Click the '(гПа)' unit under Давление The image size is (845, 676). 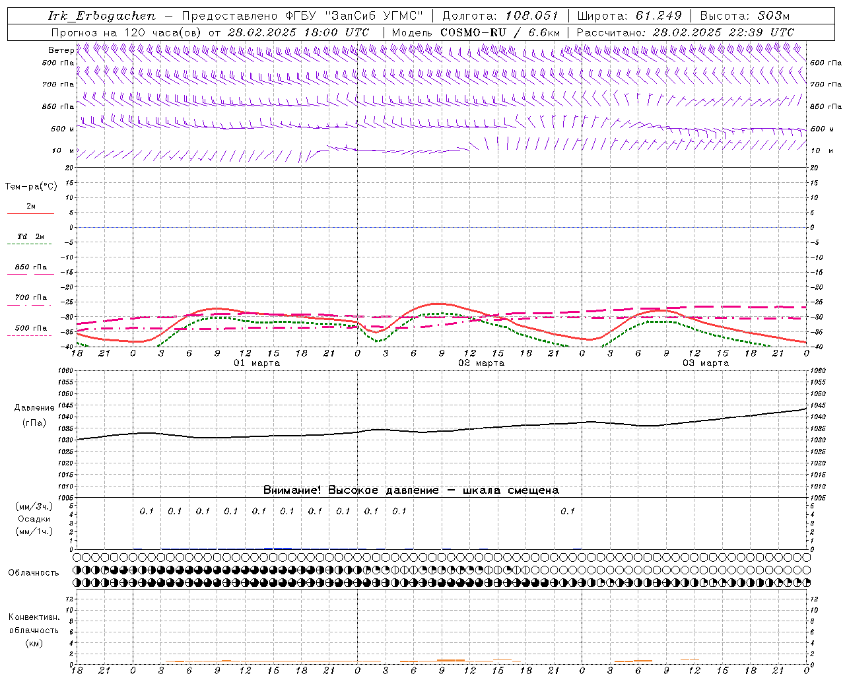click(34, 422)
